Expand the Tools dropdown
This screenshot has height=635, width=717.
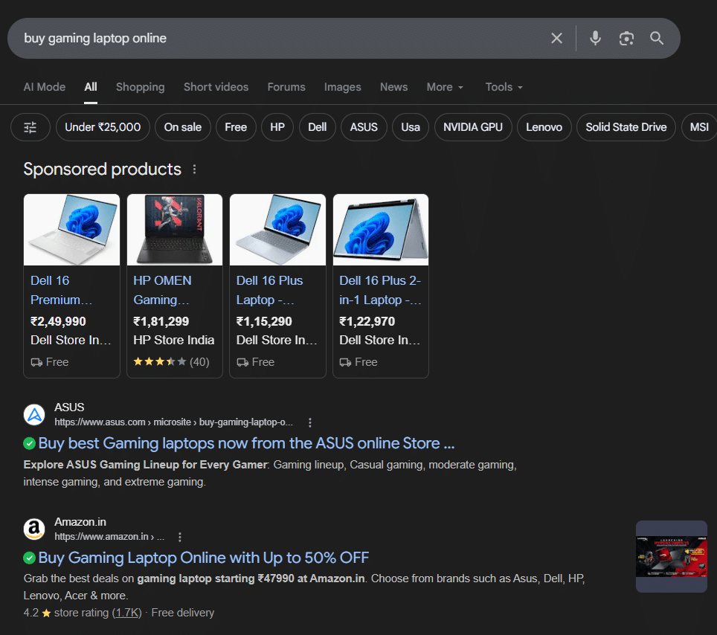[504, 87]
